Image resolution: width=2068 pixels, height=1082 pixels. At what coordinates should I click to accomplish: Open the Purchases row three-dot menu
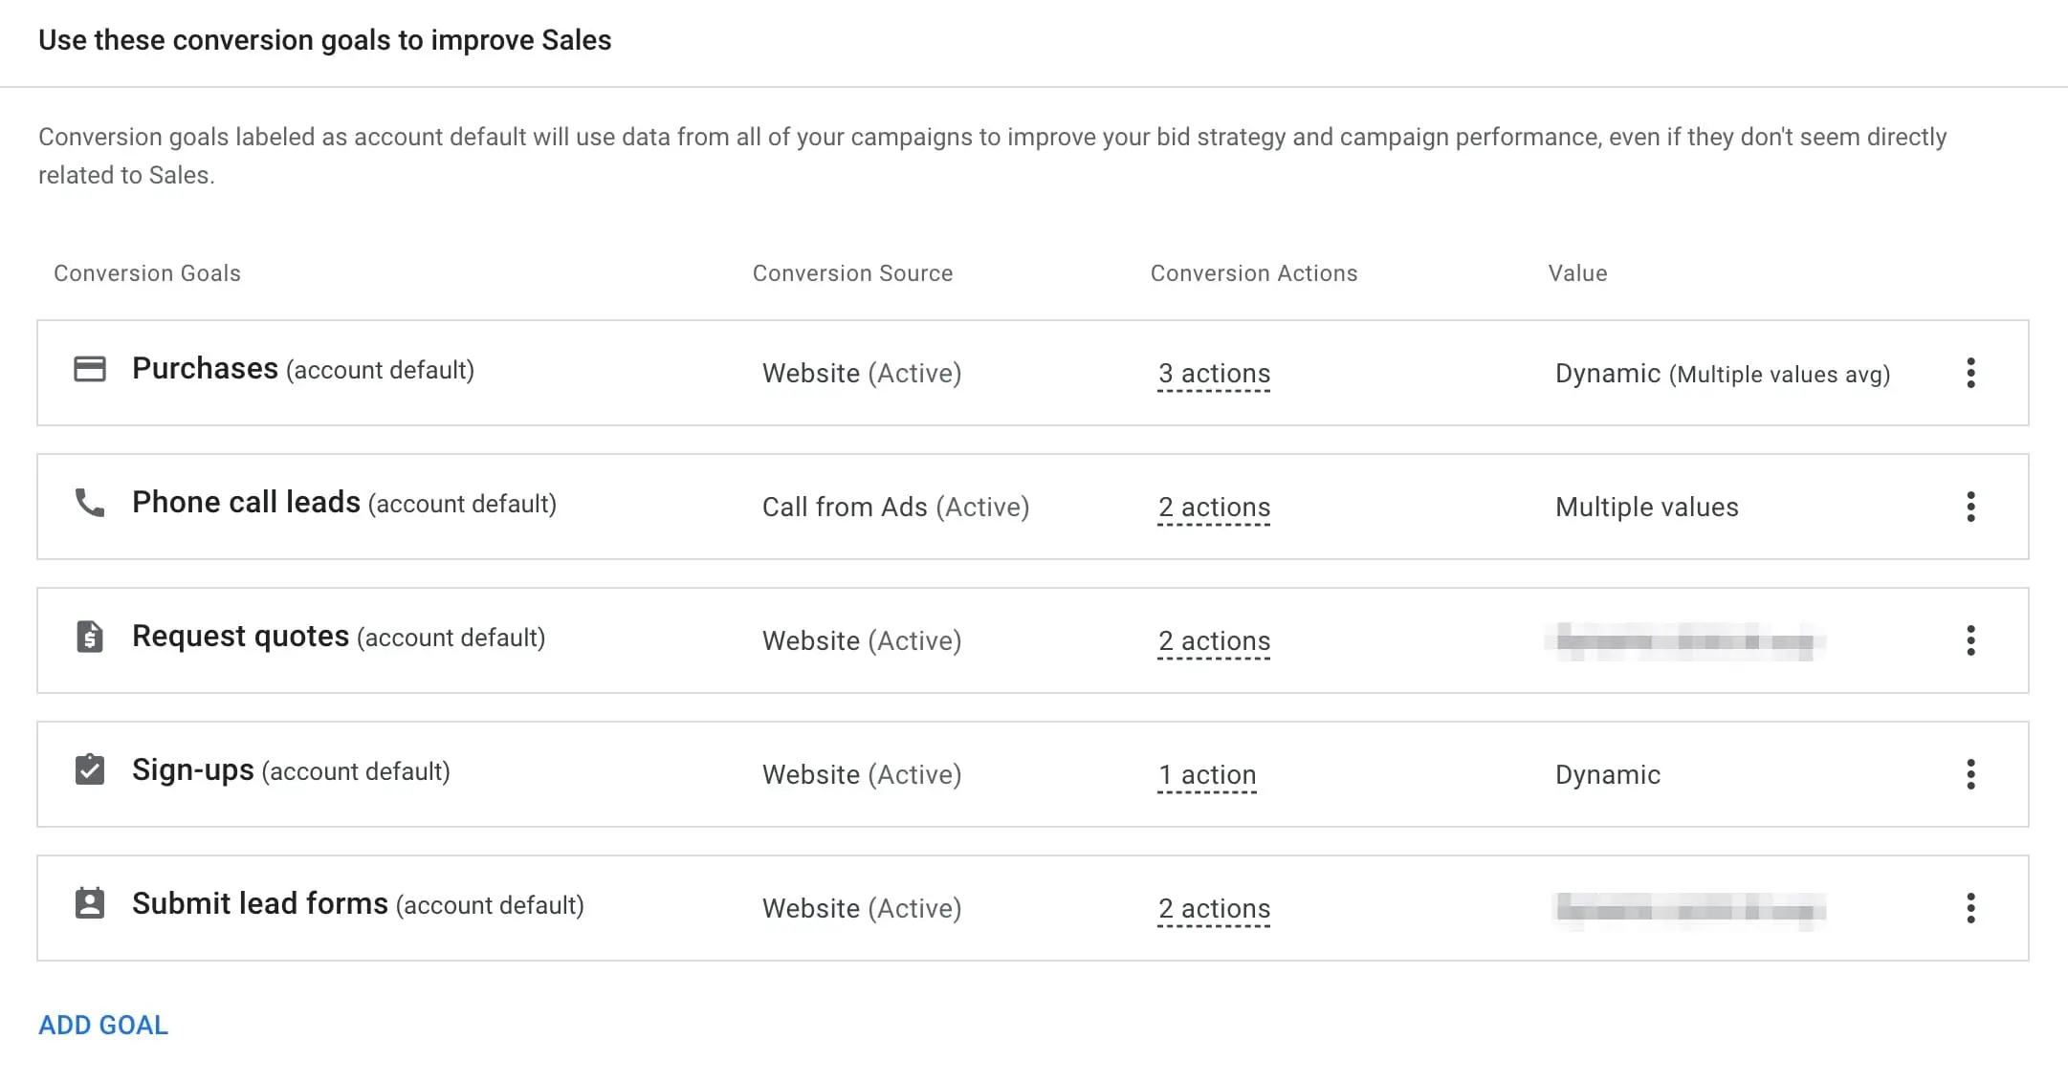(1970, 373)
